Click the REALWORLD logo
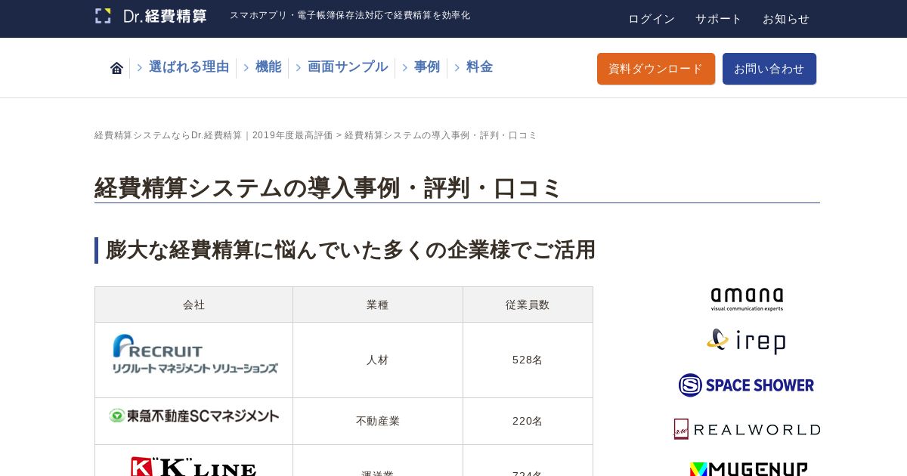 pyautogui.click(x=747, y=429)
